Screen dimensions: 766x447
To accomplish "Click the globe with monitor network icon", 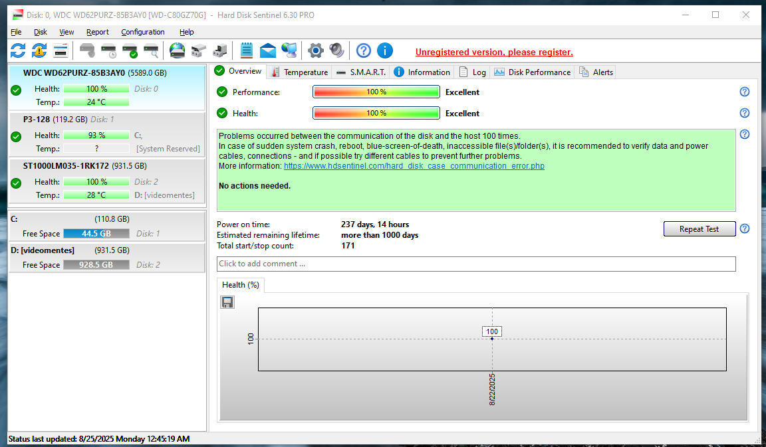I will pos(289,50).
